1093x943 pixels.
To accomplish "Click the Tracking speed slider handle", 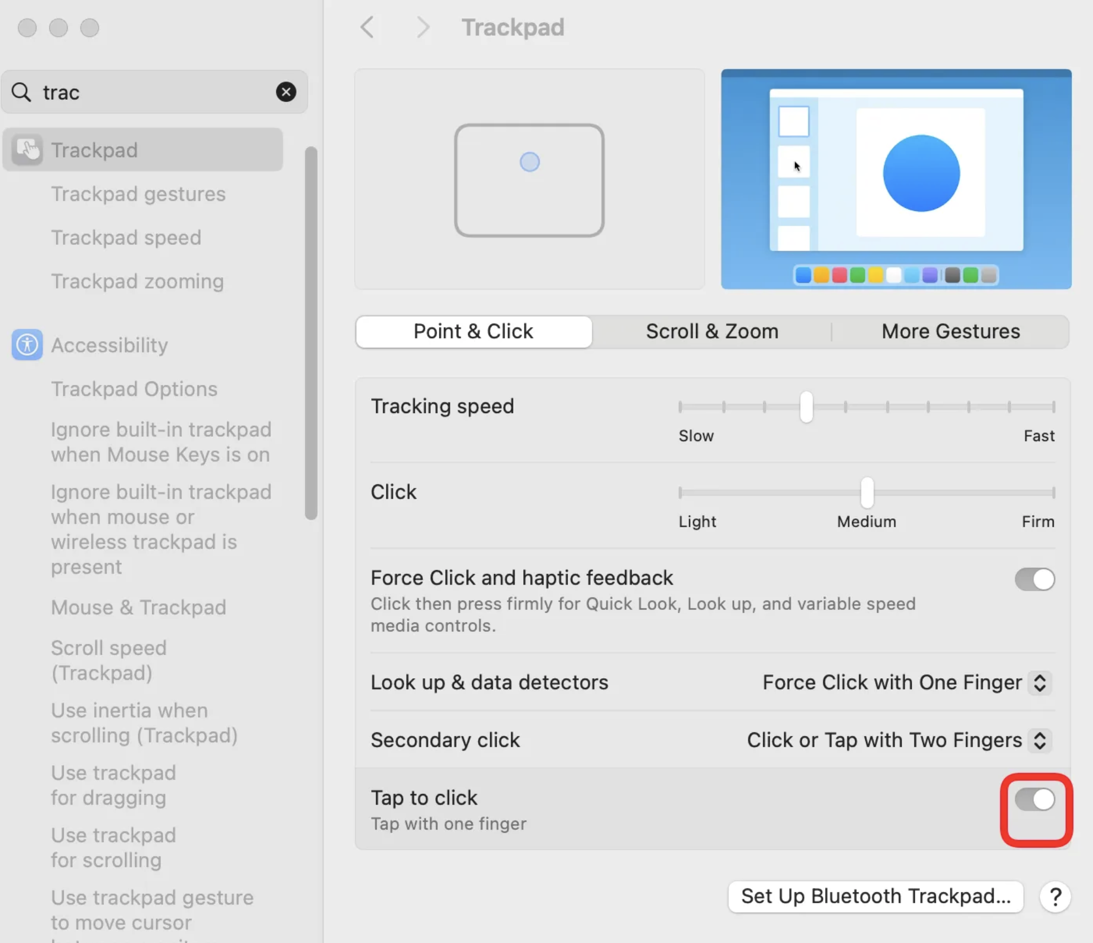I will tap(806, 407).
